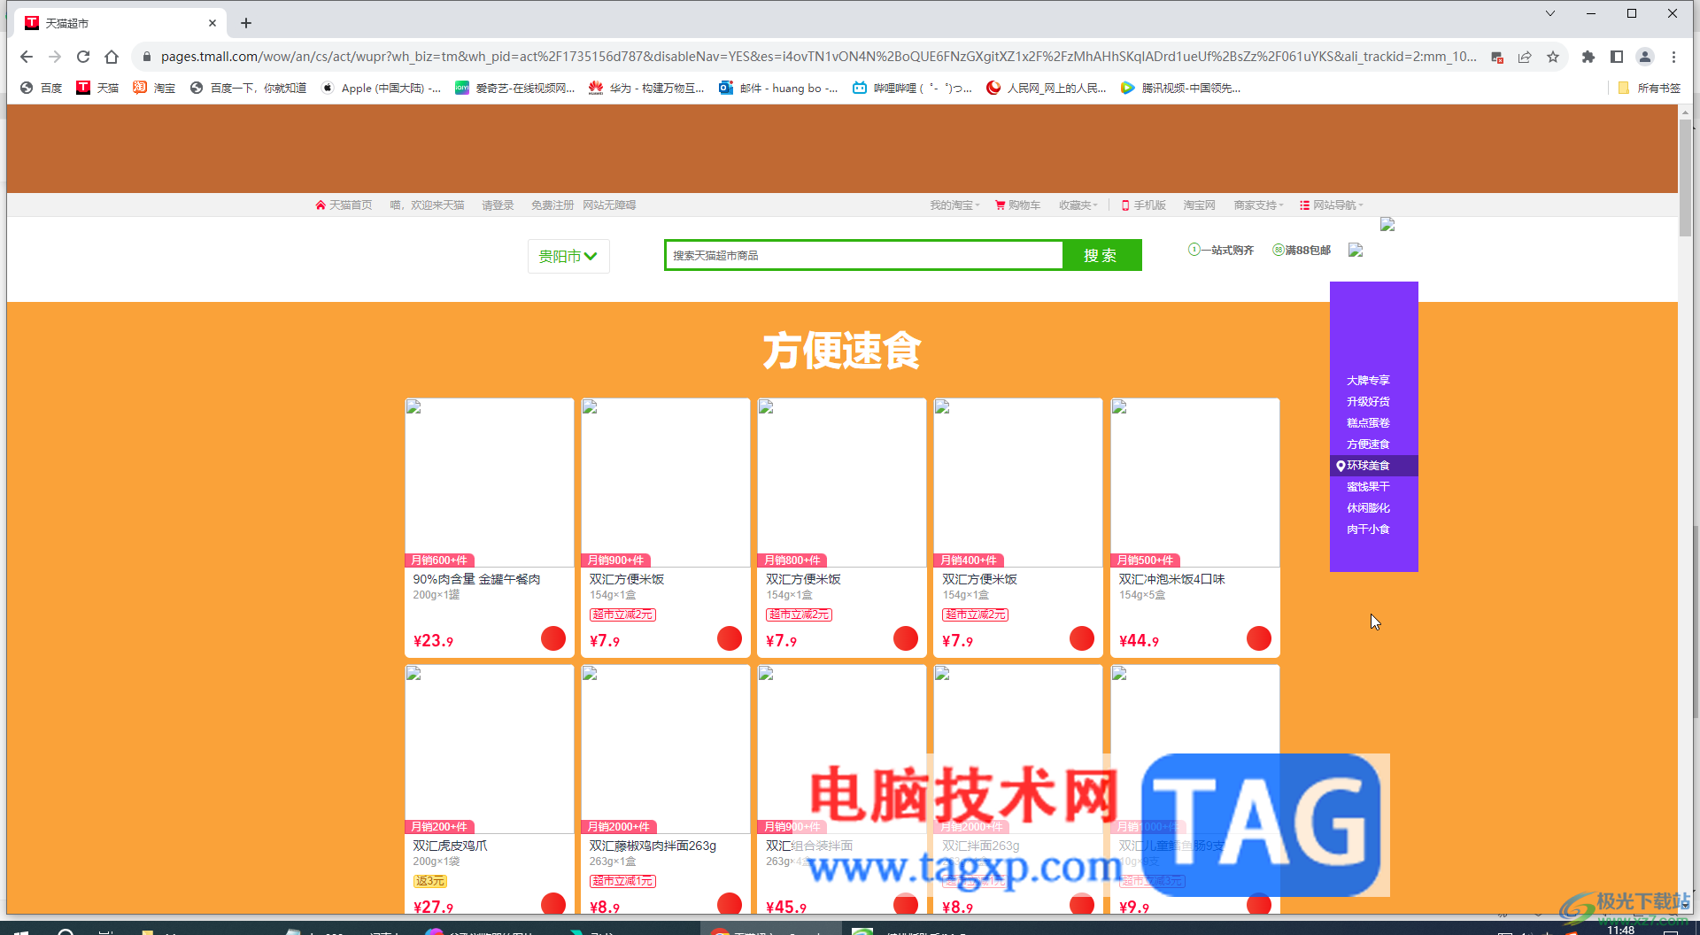
Task: Select 环球美食 in the purple sidebar
Action: [1374, 466]
